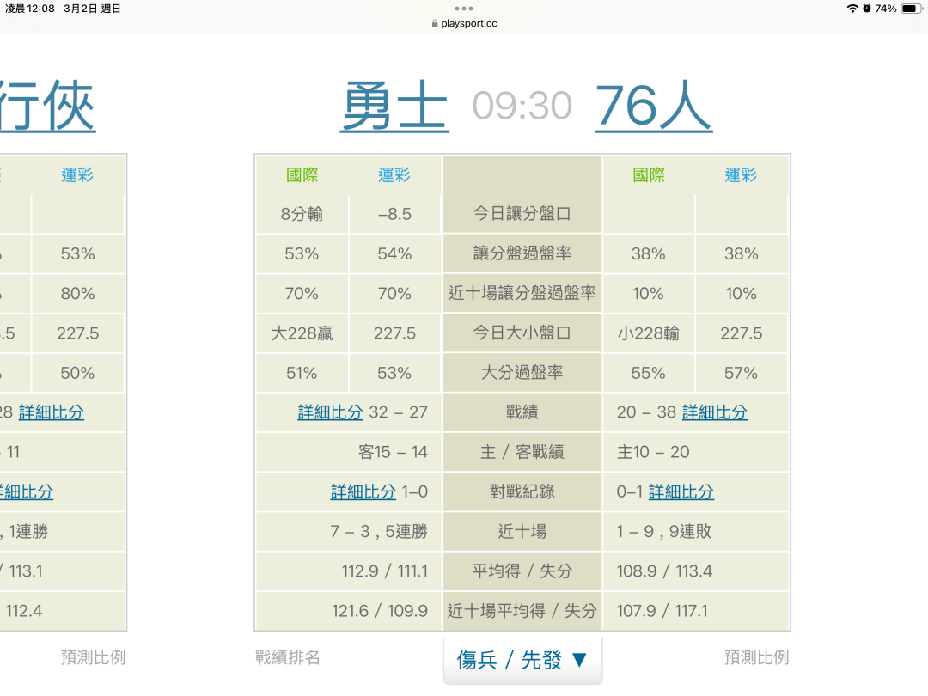Click the 51% cell in 勇士 國際 column

302,373
